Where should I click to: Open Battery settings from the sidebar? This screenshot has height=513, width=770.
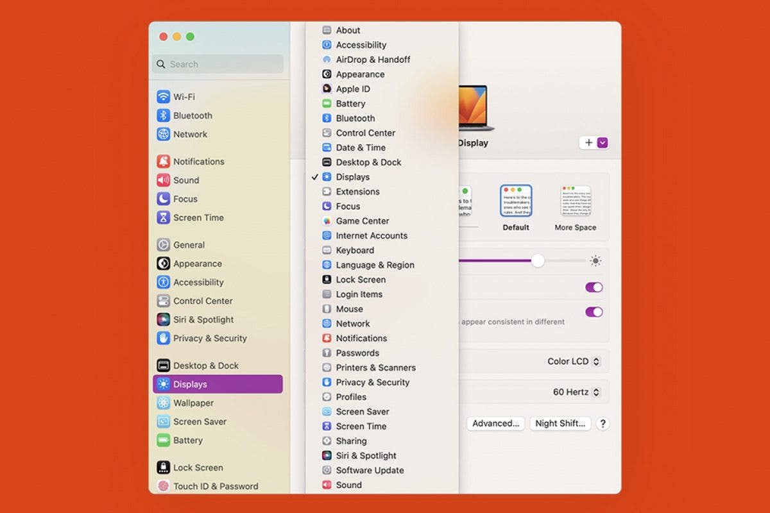pos(188,441)
